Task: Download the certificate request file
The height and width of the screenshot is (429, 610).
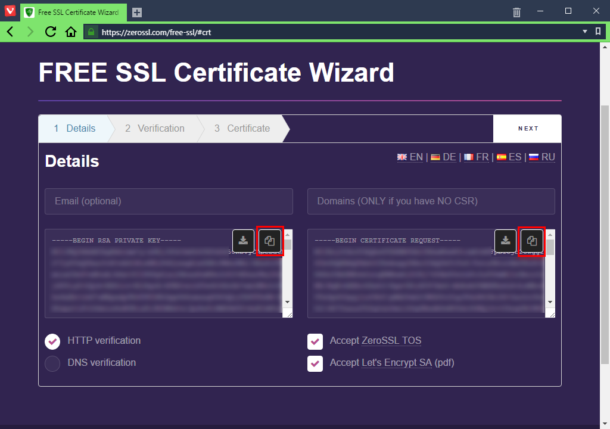Action: point(505,241)
